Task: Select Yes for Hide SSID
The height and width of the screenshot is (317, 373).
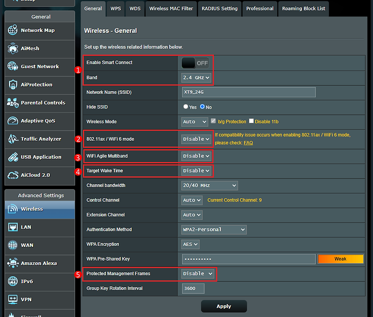Action: point(186,106)
